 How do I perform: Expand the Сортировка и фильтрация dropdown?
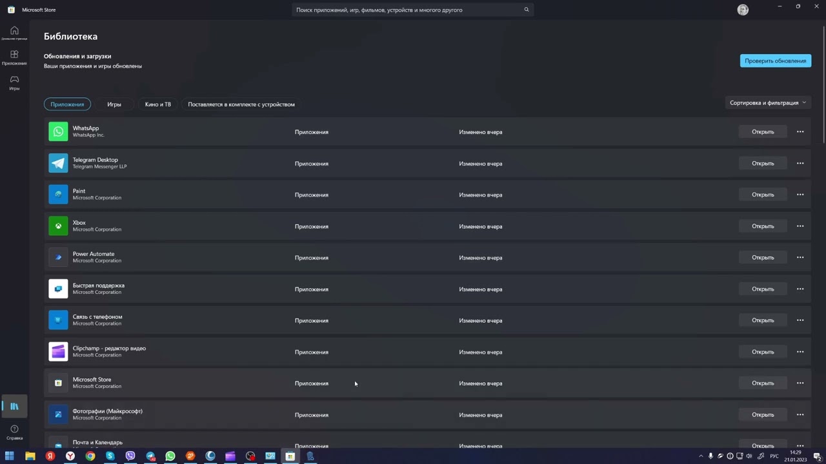click(x=768, y=102)
